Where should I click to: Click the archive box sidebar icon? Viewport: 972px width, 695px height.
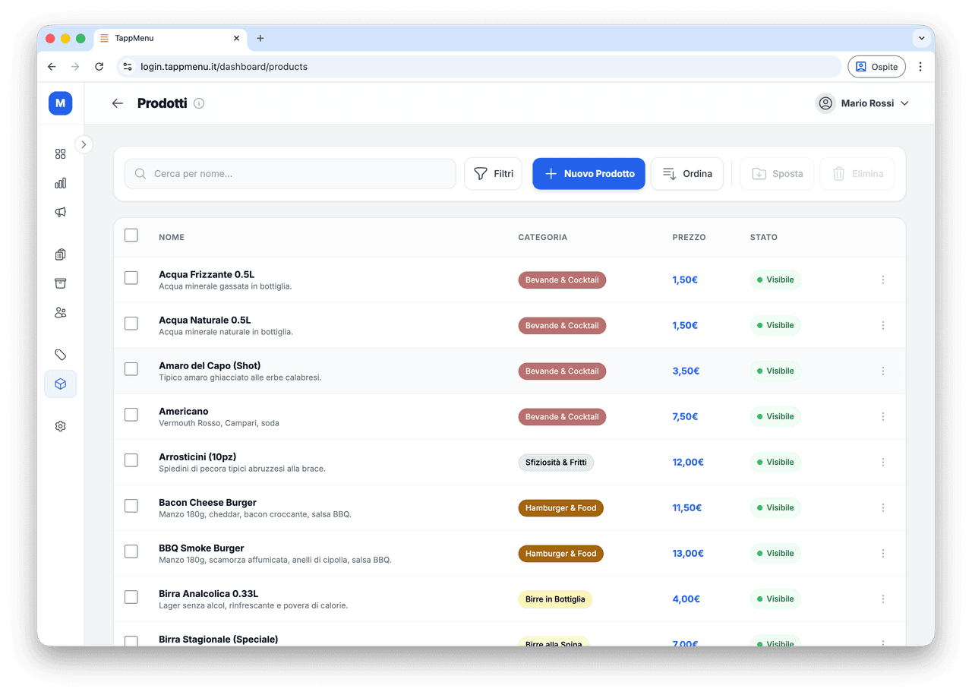[61, 283]
